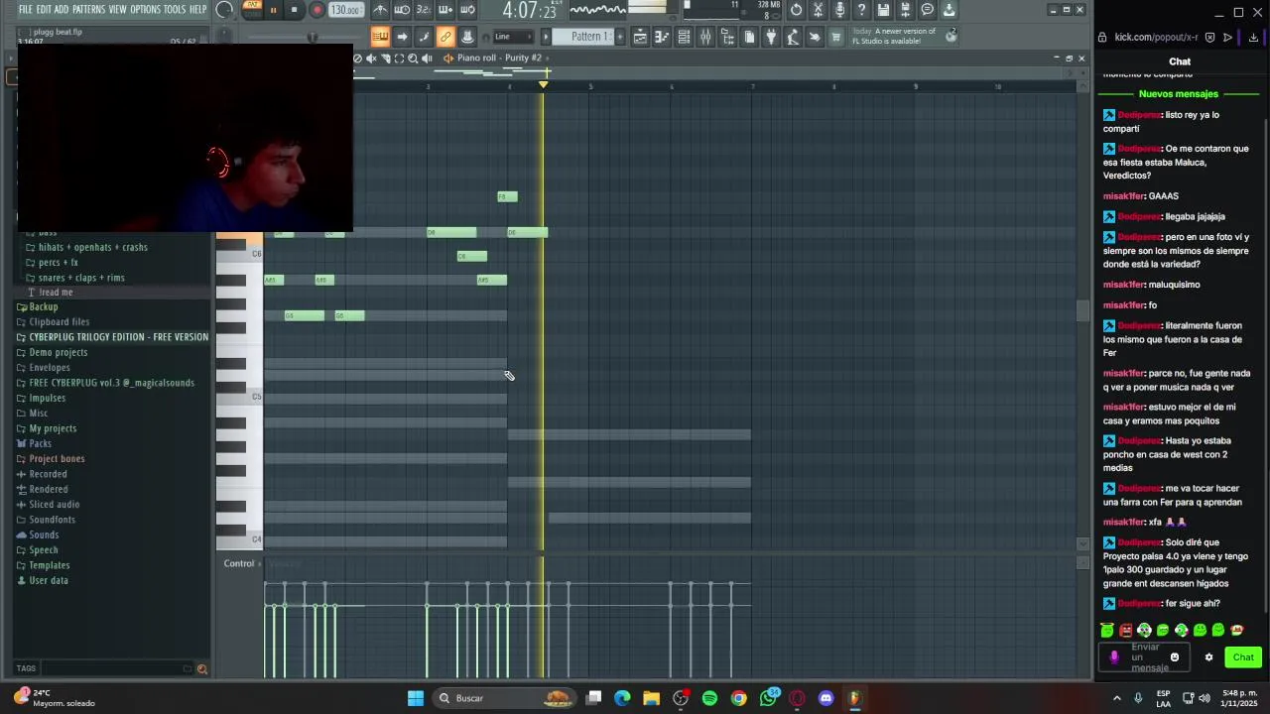Click the browser search magnifier icon
The height and width of the screenshot is (714, 1270).
coord(202,669)
